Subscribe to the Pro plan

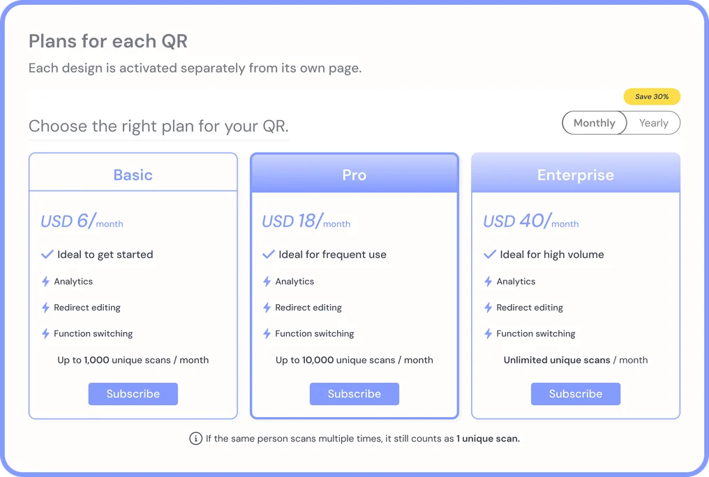click(x=354, y=394)
